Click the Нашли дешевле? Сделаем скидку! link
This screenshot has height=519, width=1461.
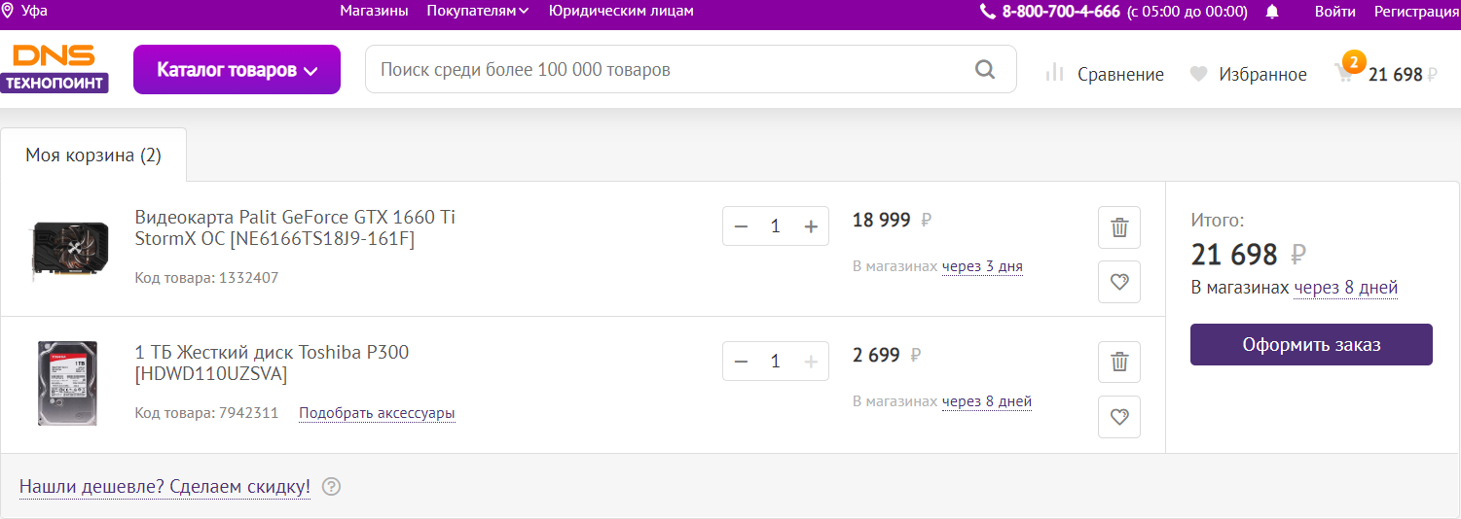164,486
